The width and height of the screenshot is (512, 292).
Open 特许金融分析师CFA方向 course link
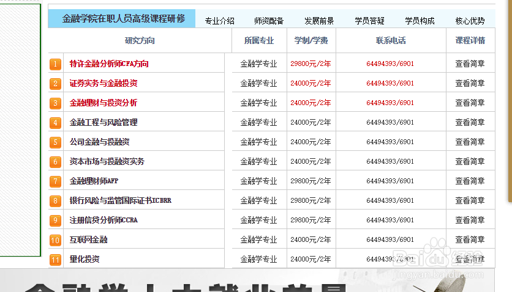(109, 64)
